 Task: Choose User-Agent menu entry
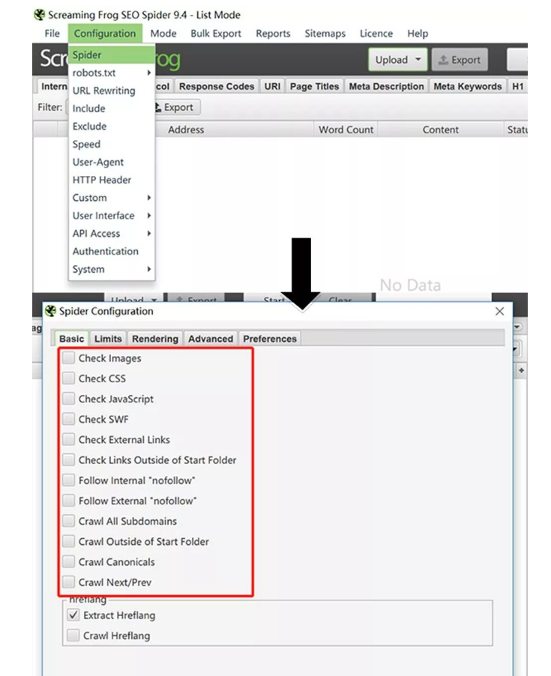112,162
